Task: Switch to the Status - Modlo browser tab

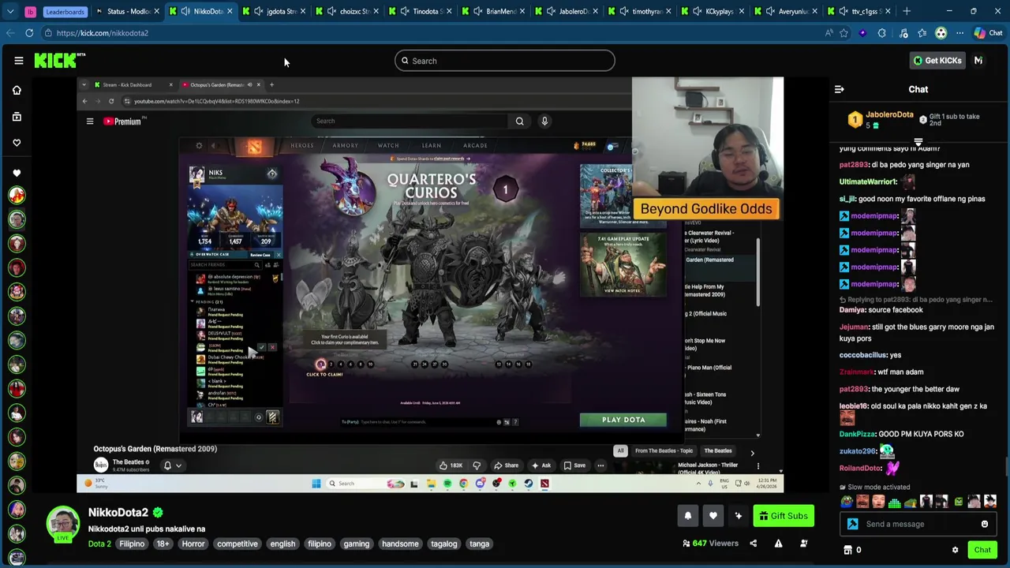Action: [128, 11]
